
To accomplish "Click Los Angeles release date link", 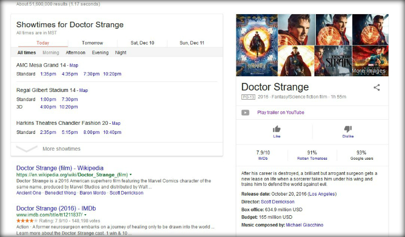I will point(322,194).
